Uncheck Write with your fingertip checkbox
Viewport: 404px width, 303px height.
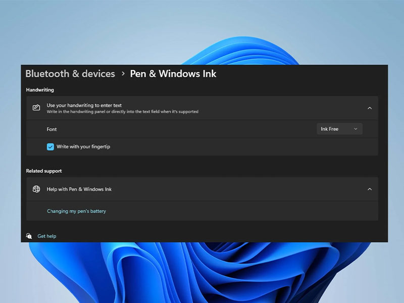click(x=50, y=147)
